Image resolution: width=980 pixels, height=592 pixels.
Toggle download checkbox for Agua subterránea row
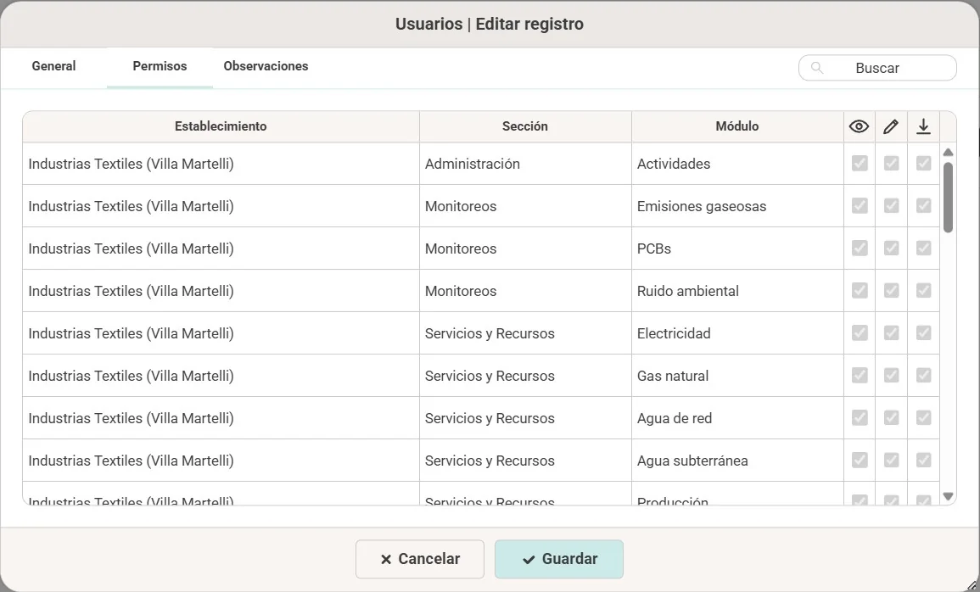[x=923, y=461]
